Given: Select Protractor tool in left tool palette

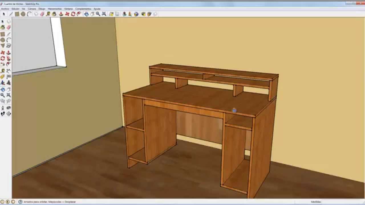Looking at the screenshot, I should tap(3, 77).
